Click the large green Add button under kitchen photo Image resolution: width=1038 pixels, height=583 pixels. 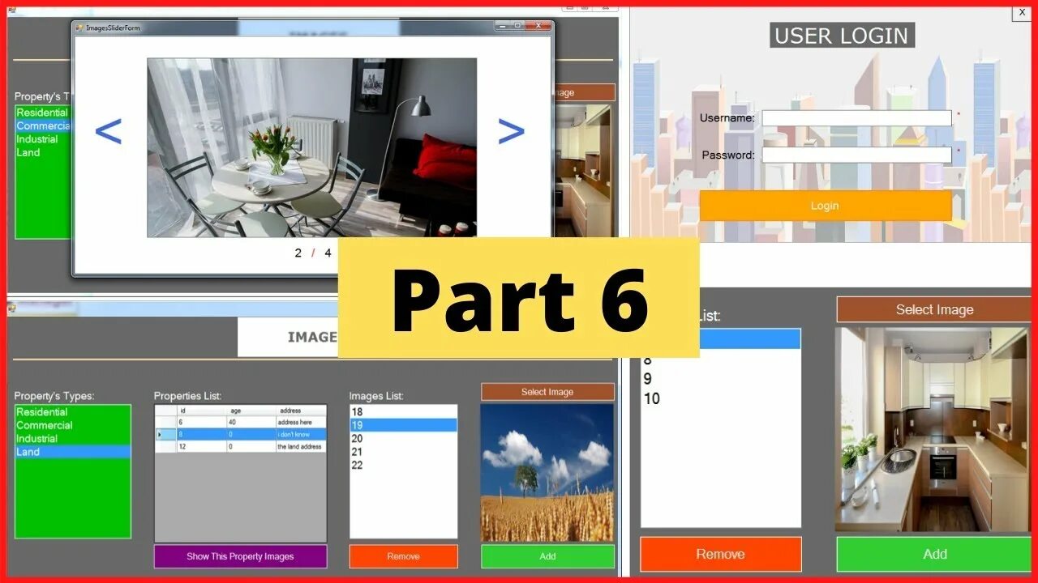coord(934,555)
